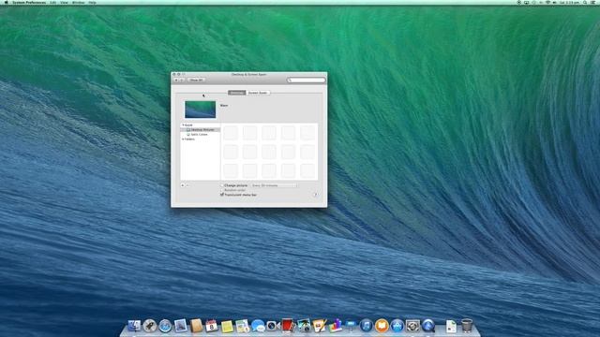Click the preferences search field

point(307,80)
